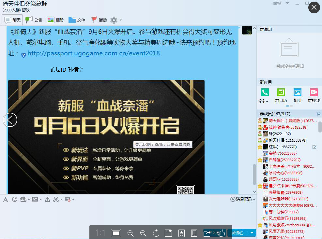Viewport: 322px width, 239px height.
Task: Click the edit icon on the 红牛 row
Action: click(314, 147)
